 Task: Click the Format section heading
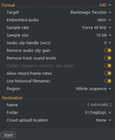(9, 5)
